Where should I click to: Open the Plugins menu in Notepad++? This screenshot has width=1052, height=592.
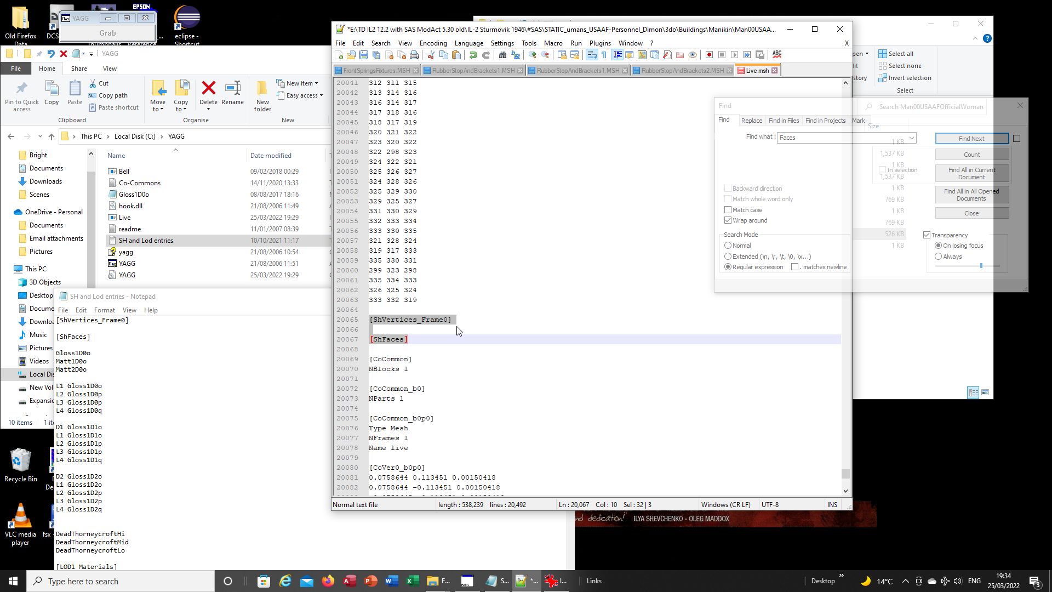pos(600,43)
